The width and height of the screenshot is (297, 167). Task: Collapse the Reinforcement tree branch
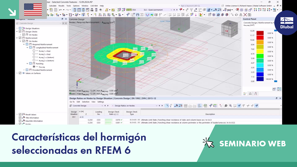click(x=17, y=38)
